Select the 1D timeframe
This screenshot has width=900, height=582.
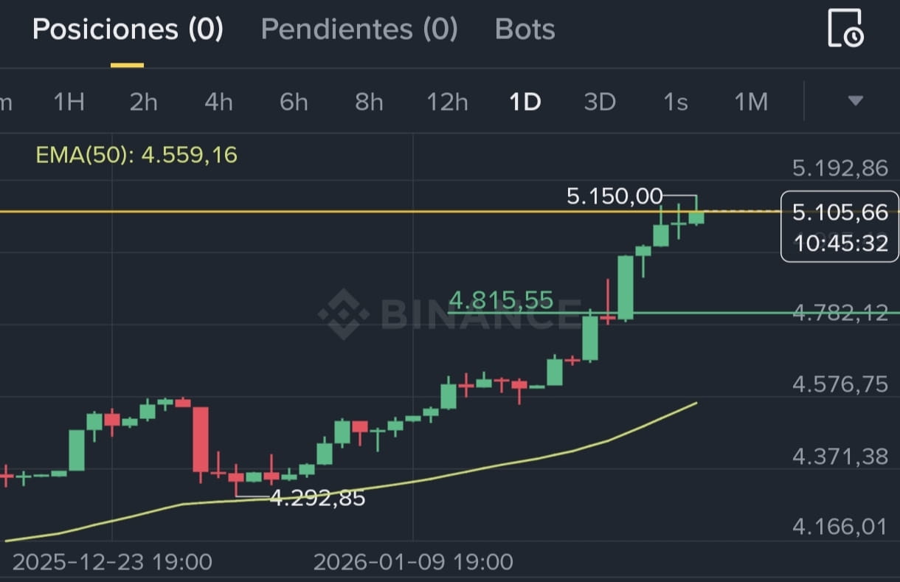click(525, 102)
